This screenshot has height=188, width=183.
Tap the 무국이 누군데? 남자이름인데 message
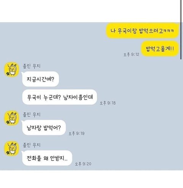tap(59, 97)
